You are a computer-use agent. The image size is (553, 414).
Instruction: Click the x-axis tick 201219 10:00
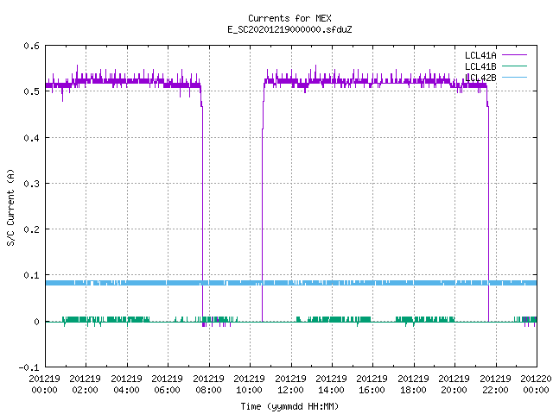point(250,384)
